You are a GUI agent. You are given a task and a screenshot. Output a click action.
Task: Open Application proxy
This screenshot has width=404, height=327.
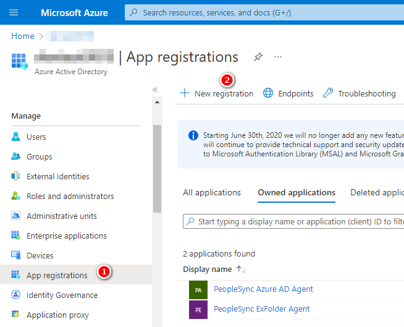tap(57, 315)
